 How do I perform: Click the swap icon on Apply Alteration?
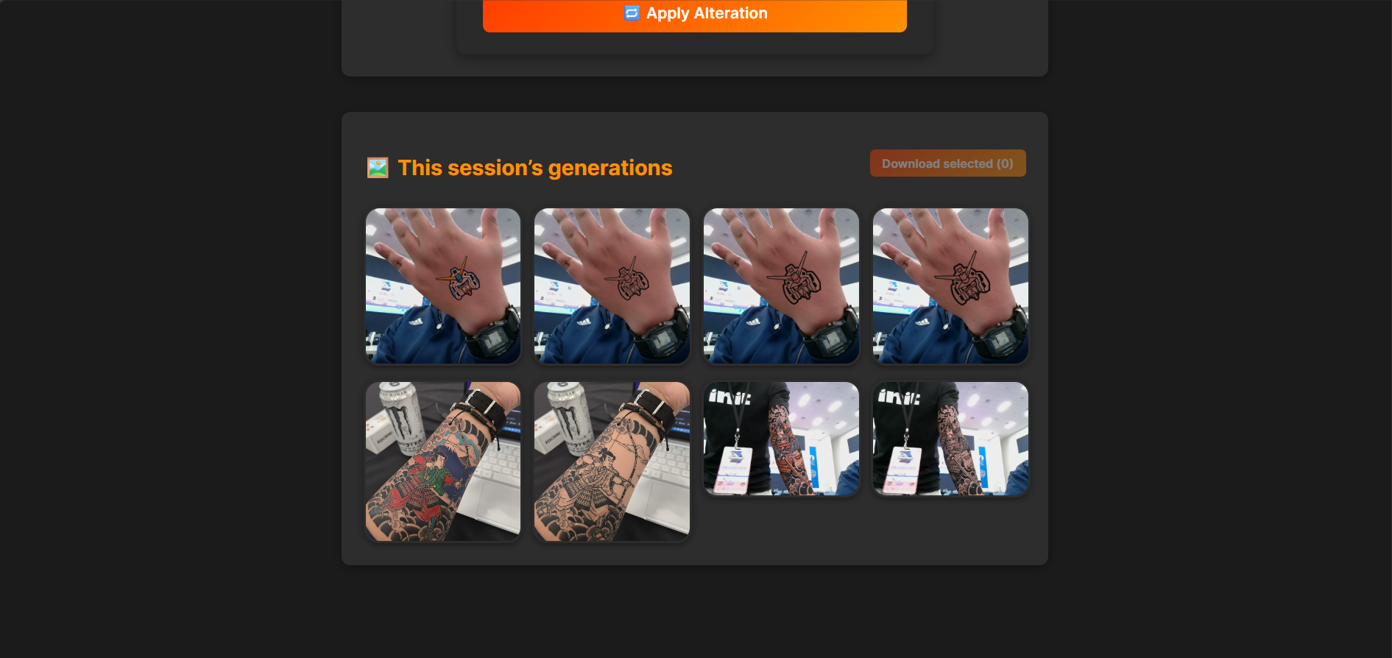tap(632, 13)
